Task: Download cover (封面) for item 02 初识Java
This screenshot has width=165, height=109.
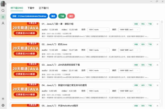Action: (136, 44)
